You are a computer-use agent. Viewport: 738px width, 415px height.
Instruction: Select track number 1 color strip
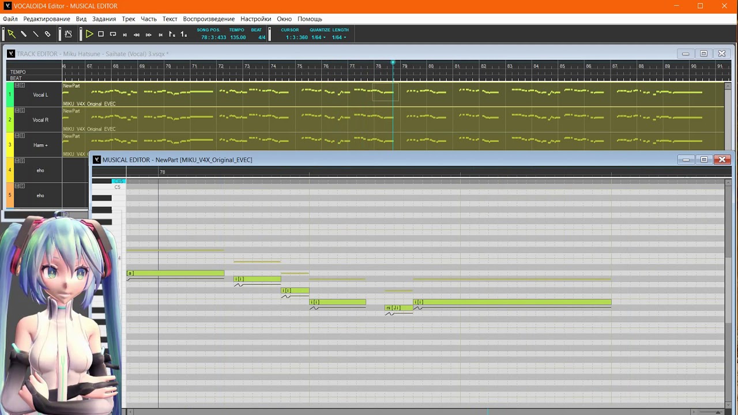(10, 95)
